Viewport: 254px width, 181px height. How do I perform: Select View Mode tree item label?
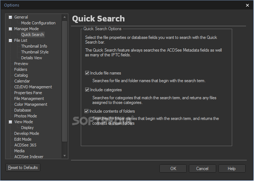24,122
